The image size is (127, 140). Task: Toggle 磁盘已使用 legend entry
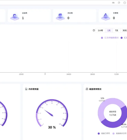[104, 133]
